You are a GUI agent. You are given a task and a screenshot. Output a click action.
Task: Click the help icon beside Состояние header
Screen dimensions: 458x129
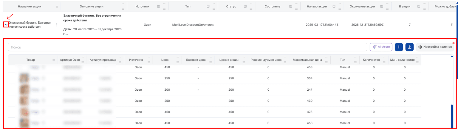(291, 7)
